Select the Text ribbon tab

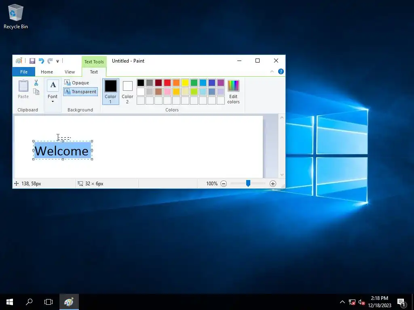pyautogui.click(x=94, y=72)
